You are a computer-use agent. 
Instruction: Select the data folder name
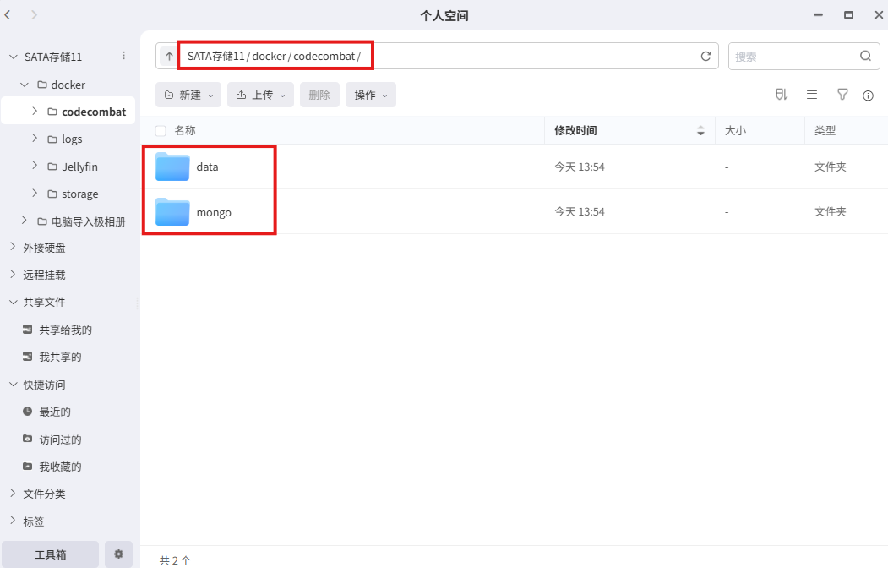pyautogui.click(x=207, y=167)
